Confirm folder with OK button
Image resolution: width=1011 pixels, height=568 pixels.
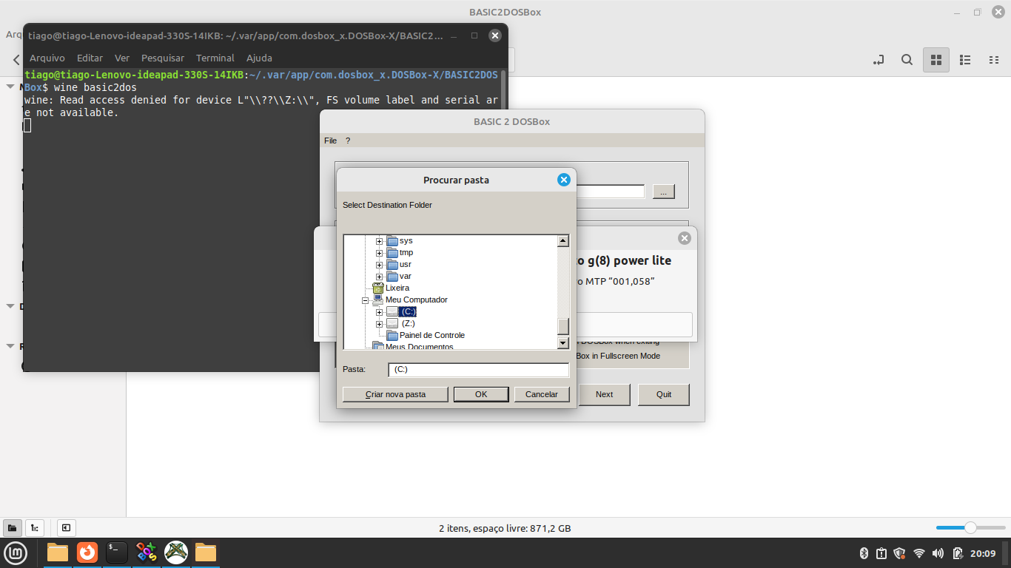(x=481, y=394)
